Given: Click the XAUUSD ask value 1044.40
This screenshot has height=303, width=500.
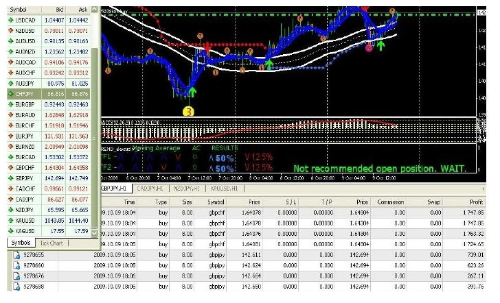Looking at the screenshot, I should click(79, 220).
